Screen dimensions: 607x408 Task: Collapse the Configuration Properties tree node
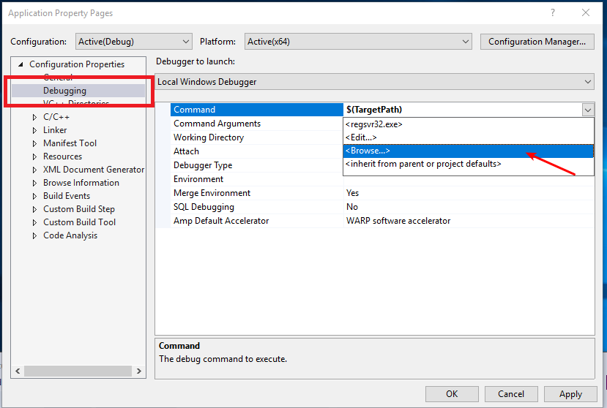pos(21,64)
